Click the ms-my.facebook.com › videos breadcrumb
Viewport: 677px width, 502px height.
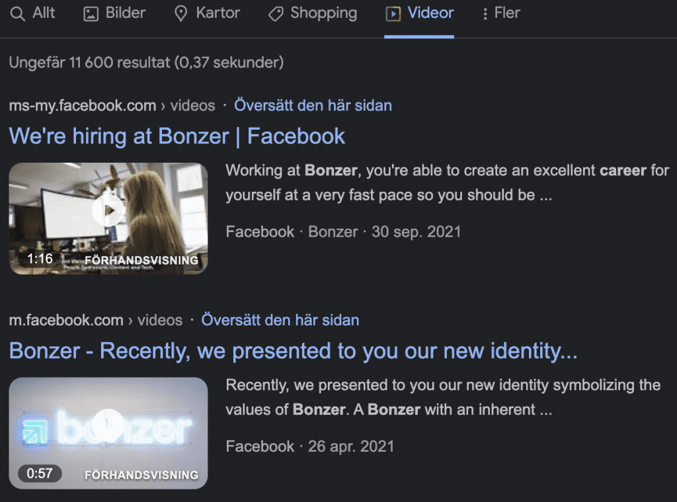click(x=112, y=105)
